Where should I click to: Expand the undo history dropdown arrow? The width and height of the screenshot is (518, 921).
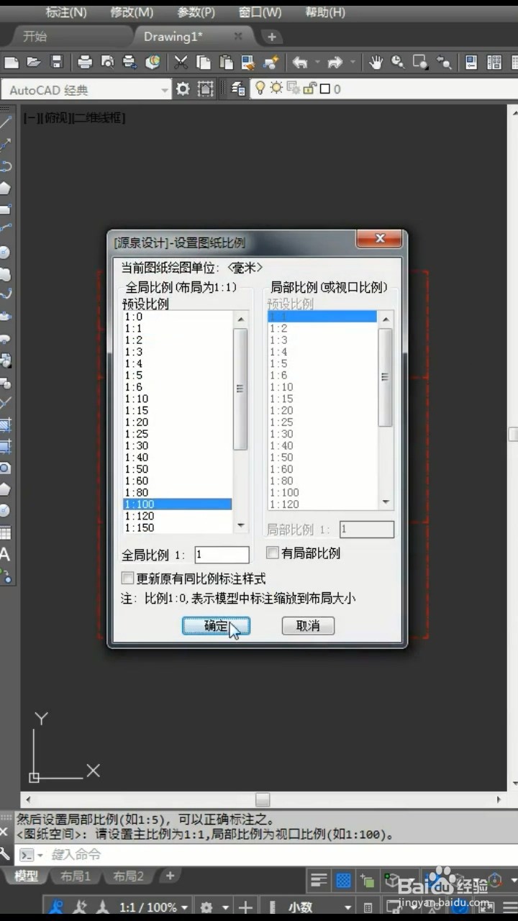tap(317, 63)
